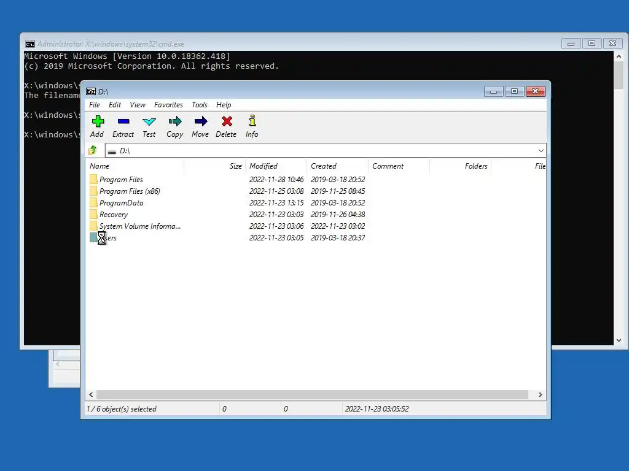Screen dimensions: 629x471
Task: Click '1 / 6 object(s) selected' status text
Action: pos(122,409)
